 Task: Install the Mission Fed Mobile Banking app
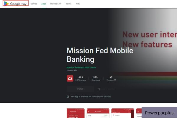tap(80, 89)
